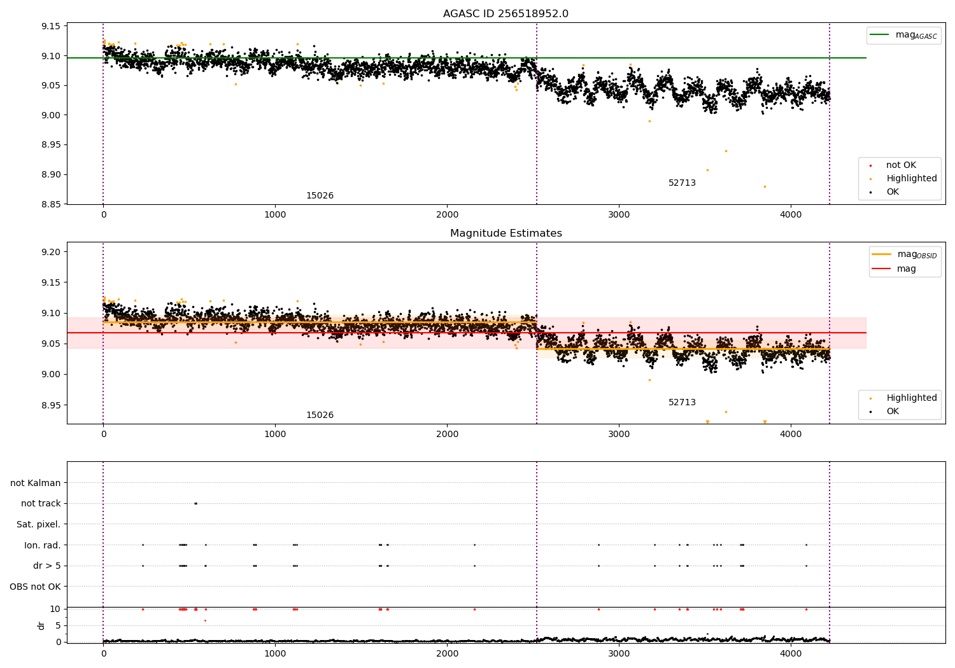This screenshot has height=668, width=955.
Task: Click the '4000' x-axis tick of the bottom plot
Action: pyautogui.click(x=791, y=653)
